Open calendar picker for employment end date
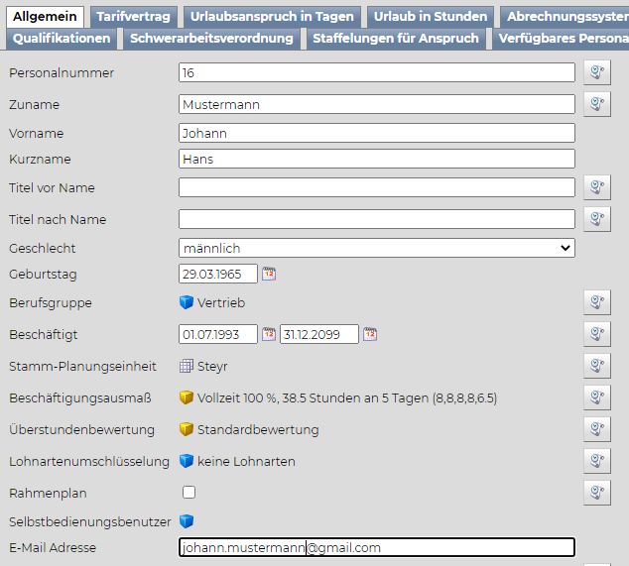 click(x=370, y=334)
